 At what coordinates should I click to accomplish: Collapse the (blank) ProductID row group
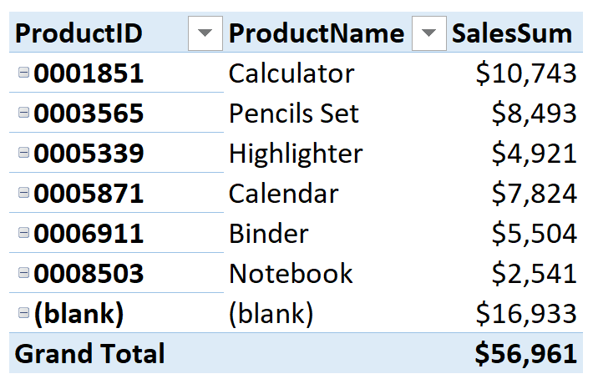[23, 313]
